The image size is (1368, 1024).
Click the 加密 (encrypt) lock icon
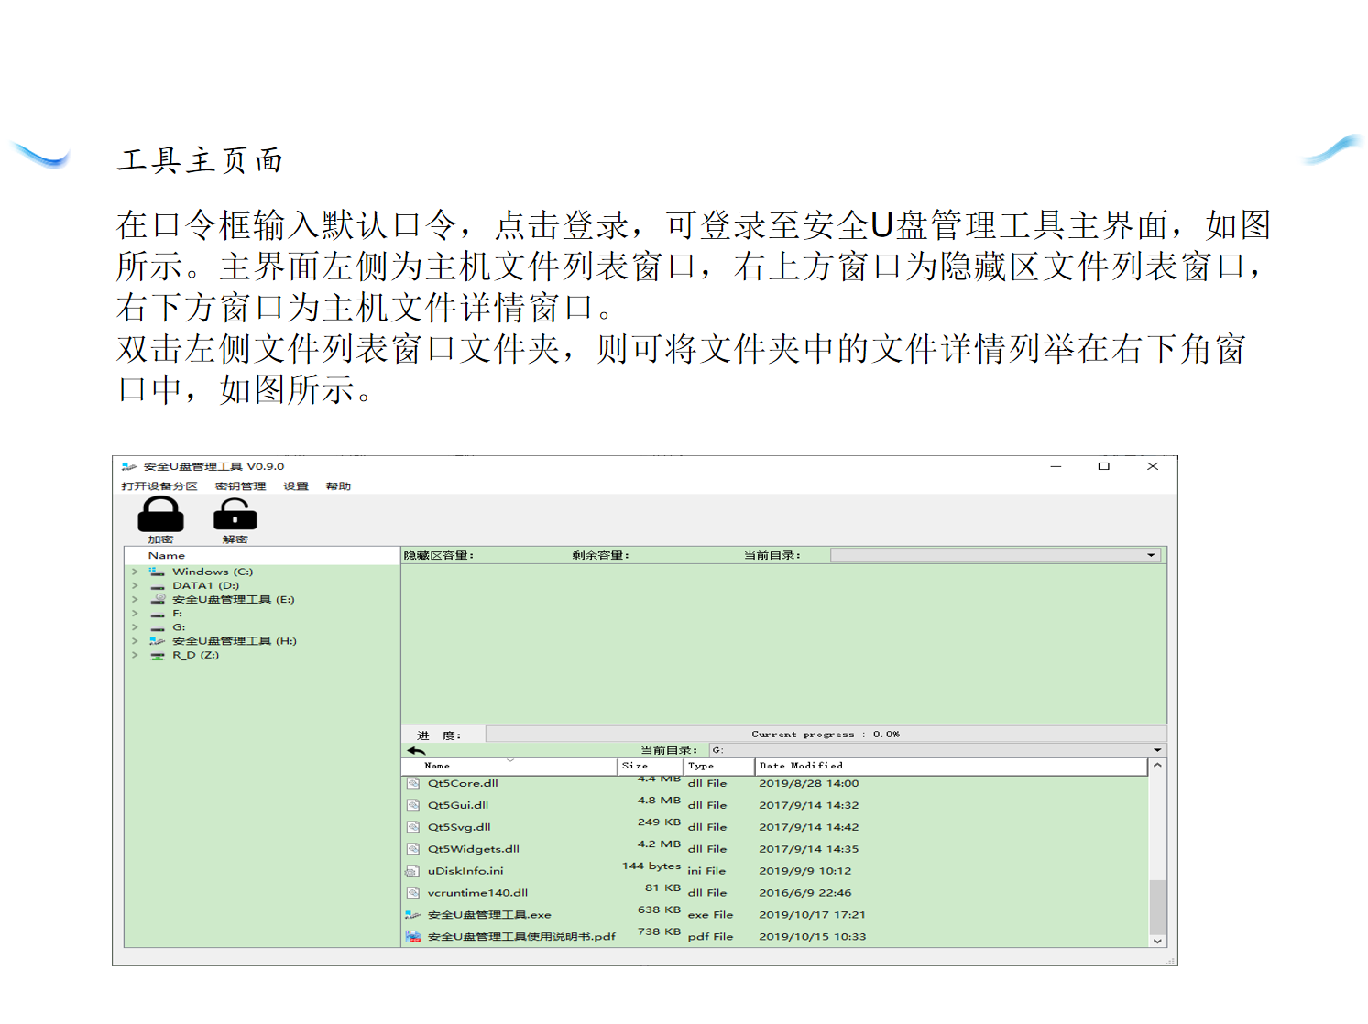[x=160, y=515]
